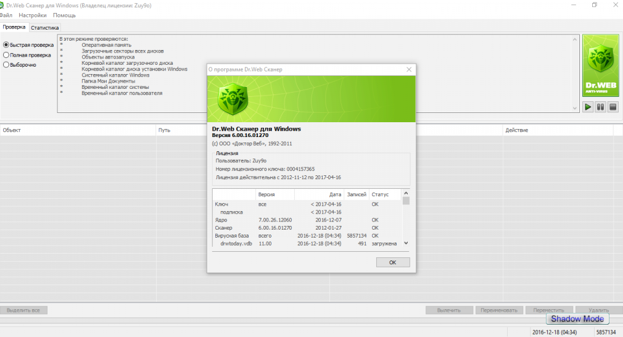Click the Объект column header

(78, 130)
